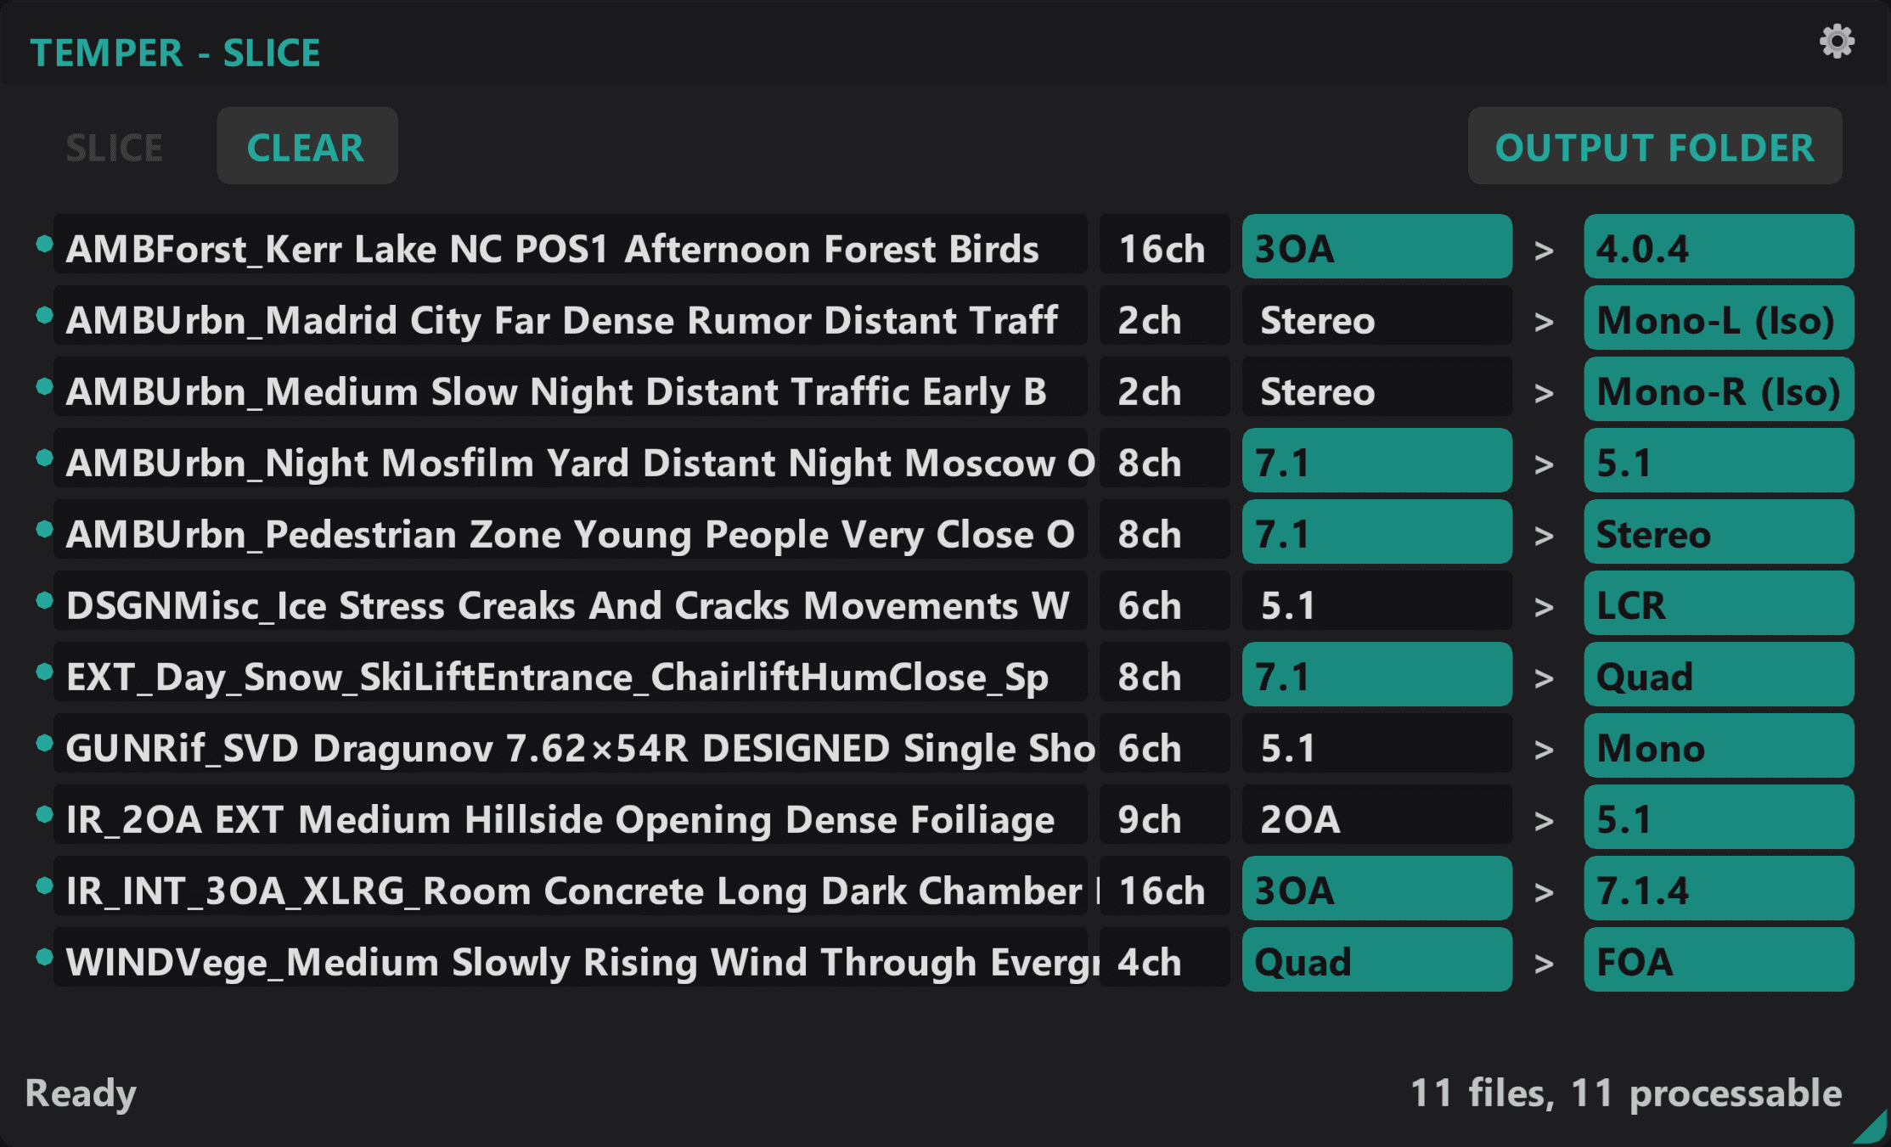Open the Stereo output dropdown for Pedestrian Zone
The width and height of the screenshot is (1891, 1147).
tap(1718, 534)
